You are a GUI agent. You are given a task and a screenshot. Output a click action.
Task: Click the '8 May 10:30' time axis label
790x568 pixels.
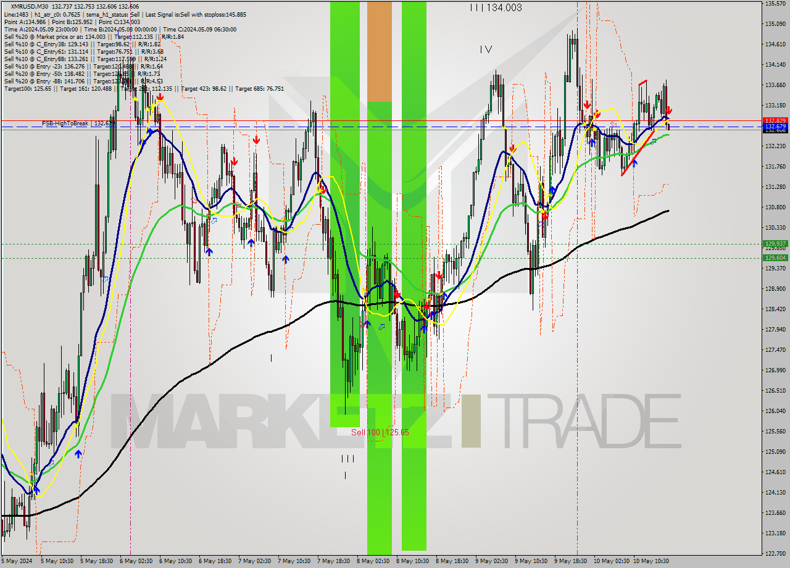(x=412, y=561)
